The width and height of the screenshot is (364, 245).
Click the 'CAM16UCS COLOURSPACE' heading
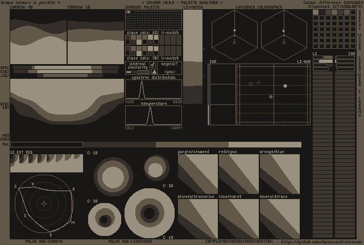click(x=259, y=7)
